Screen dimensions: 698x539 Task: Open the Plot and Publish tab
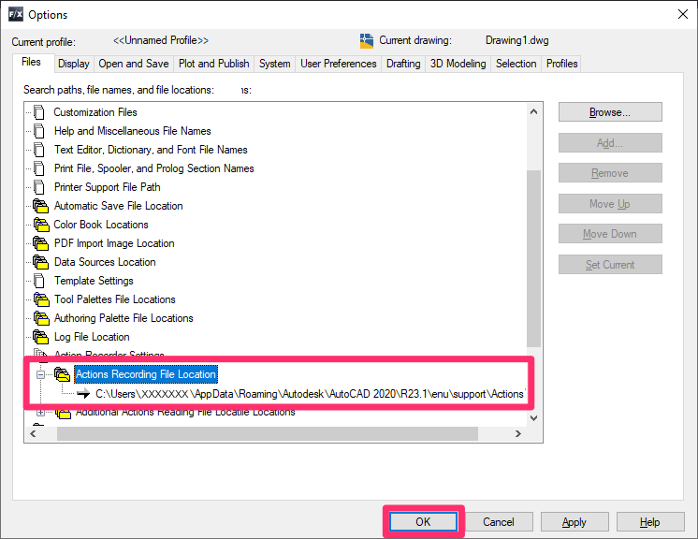click(x=214, y=64)
